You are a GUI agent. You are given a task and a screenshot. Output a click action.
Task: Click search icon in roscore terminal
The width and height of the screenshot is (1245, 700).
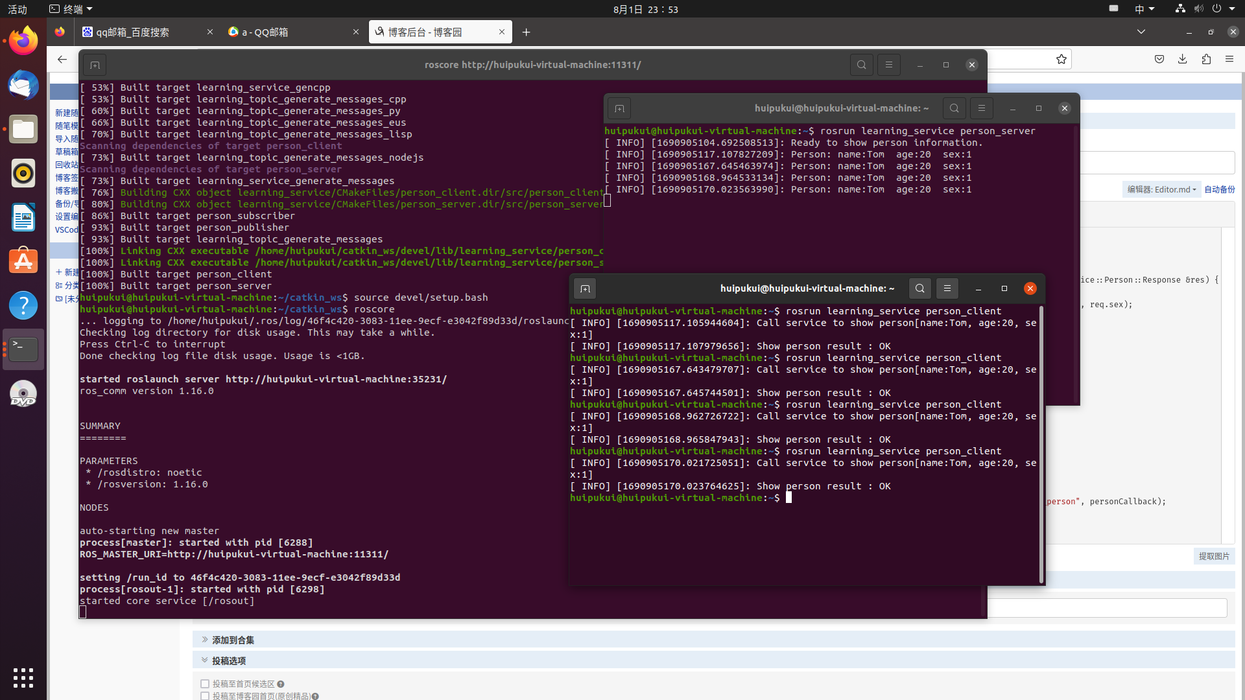pos(861,65)
